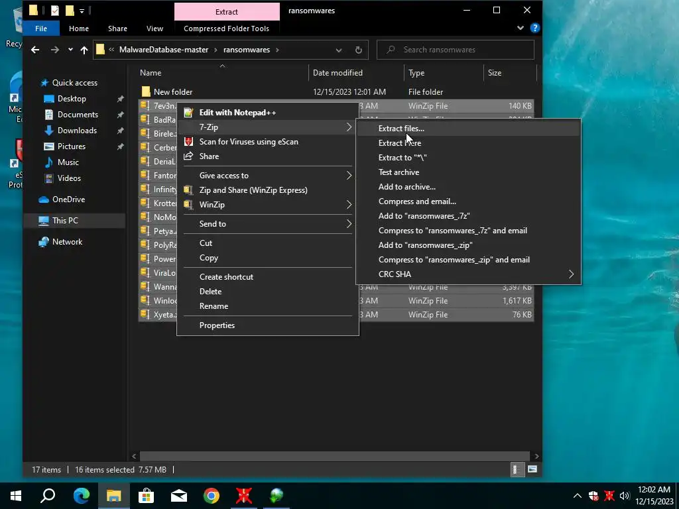Expand the 7-Zip context submenu
Image resolution: width=679 pixels, height=509 pixels.
point(268,127)
